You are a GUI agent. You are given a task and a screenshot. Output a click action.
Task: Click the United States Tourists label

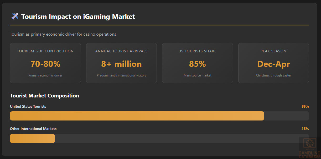pos(28,106)
